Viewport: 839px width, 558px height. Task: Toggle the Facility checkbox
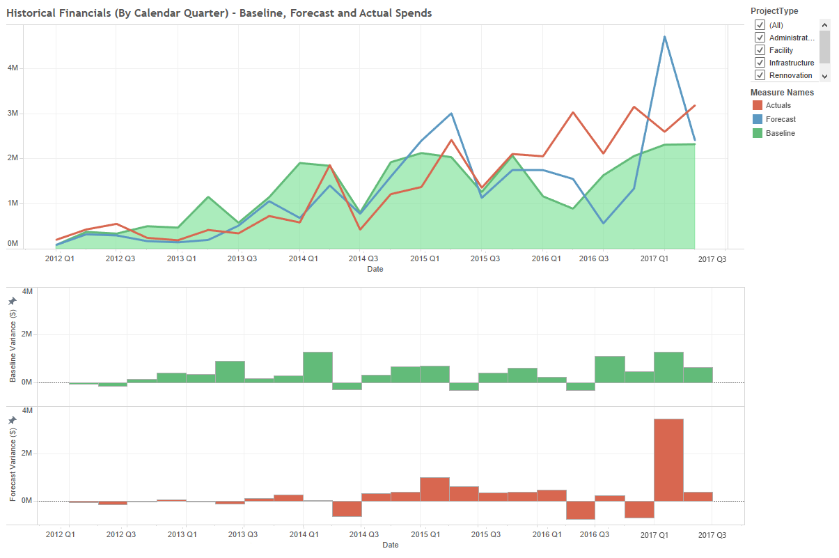tap(760, 50)
